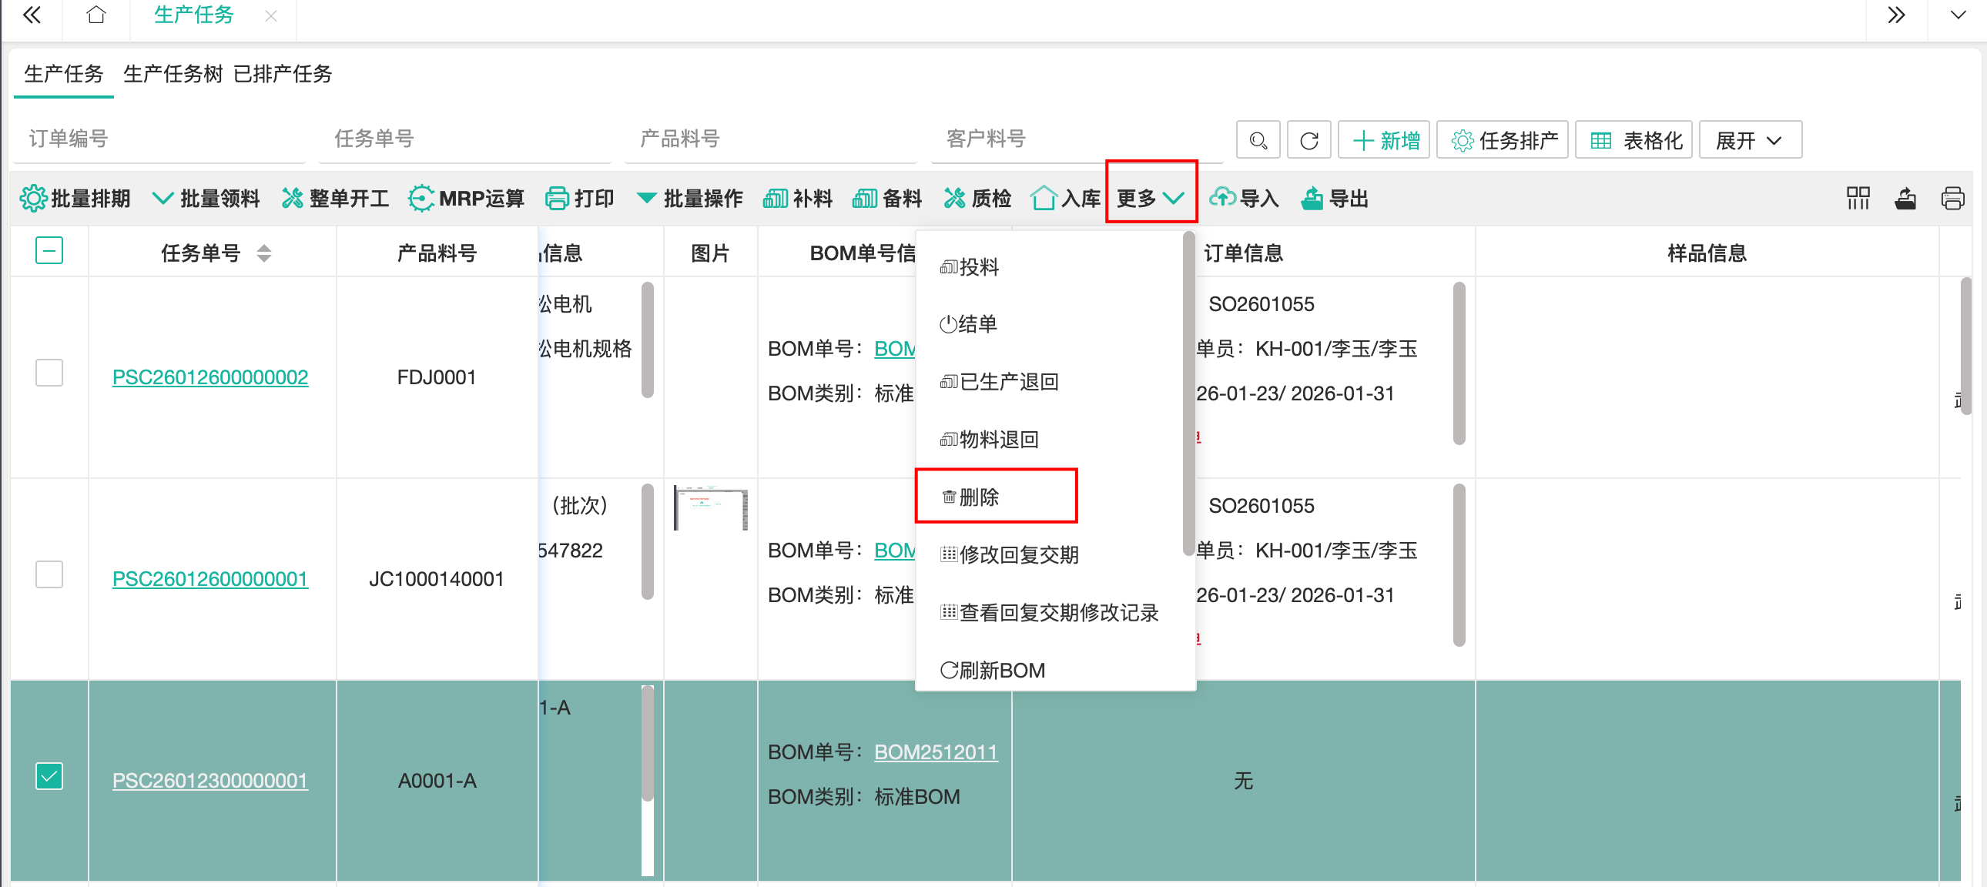This screenshot has width=1987, height=887.
Task: Click the 订单编号 search input field
Action: pos(158,139)
